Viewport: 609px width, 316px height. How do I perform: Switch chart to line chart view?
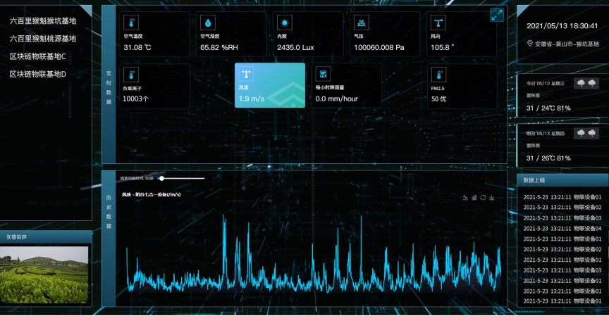pyautogui.click(x=465, y=197)
